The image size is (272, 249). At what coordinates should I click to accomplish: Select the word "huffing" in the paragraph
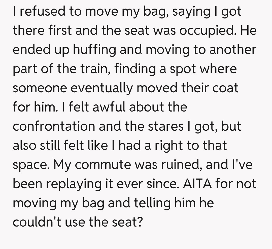tap(95, 50)
